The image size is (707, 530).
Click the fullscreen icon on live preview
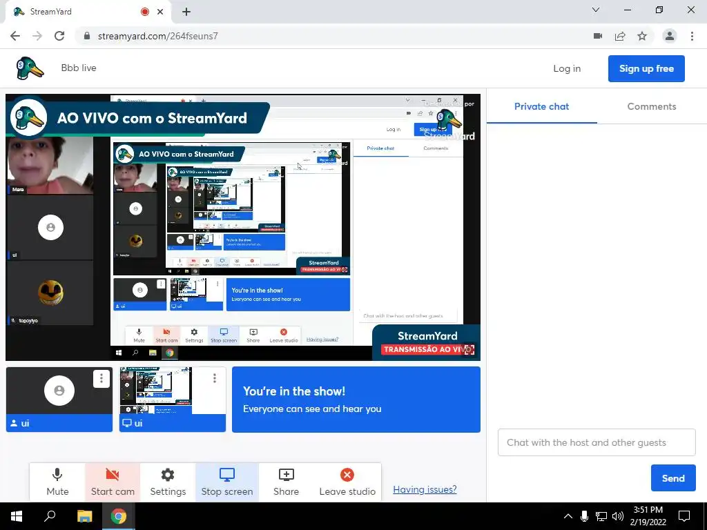click(x=469, y=350)
